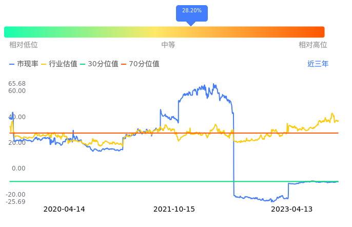Click the 2023-04-13 date axis label
Viewport: 352px width, 227px height.
tap(291, 210)
